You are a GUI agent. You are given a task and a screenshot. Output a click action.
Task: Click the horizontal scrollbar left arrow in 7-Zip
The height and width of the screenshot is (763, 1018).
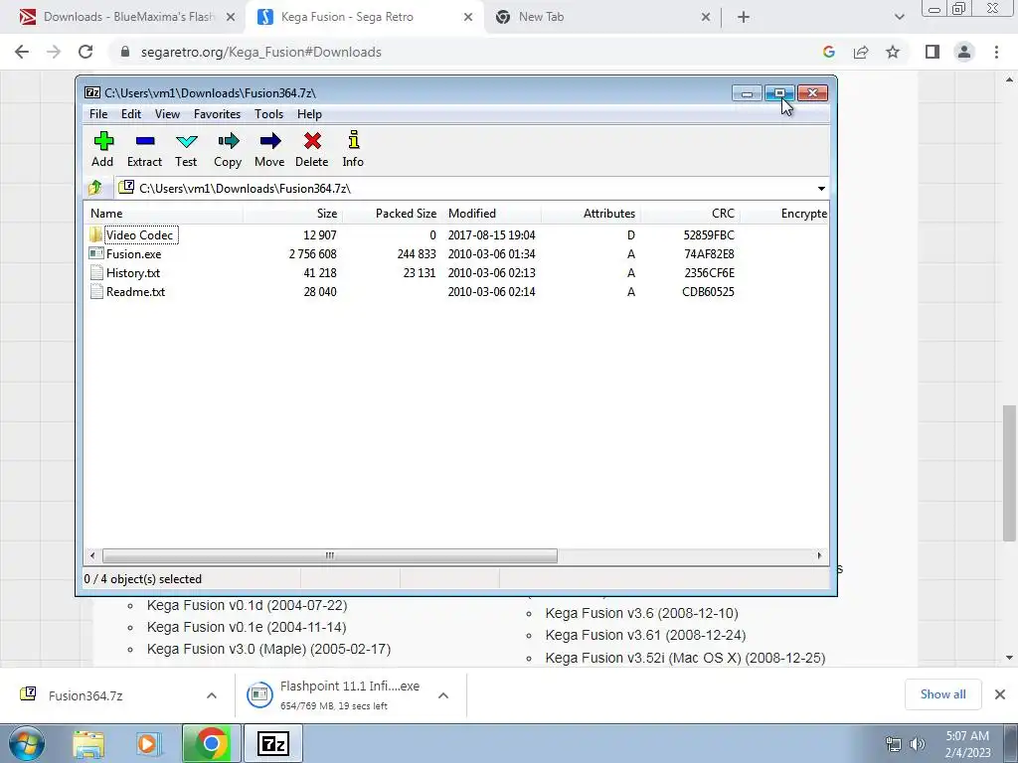pyautogui.click(x=92, y=555)
